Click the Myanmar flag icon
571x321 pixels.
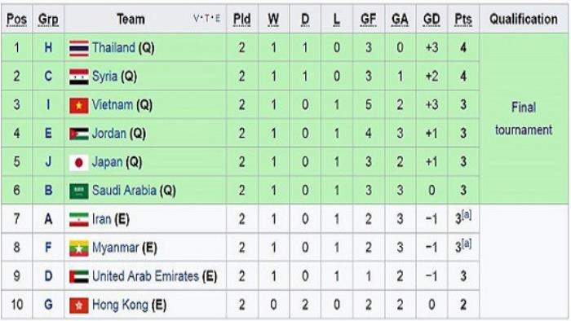(79, 248)
